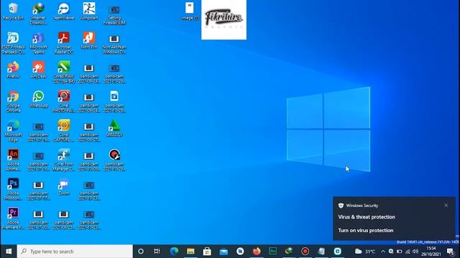Launch Adobe Premiere Pro from the desktop

tap(13, 219)
